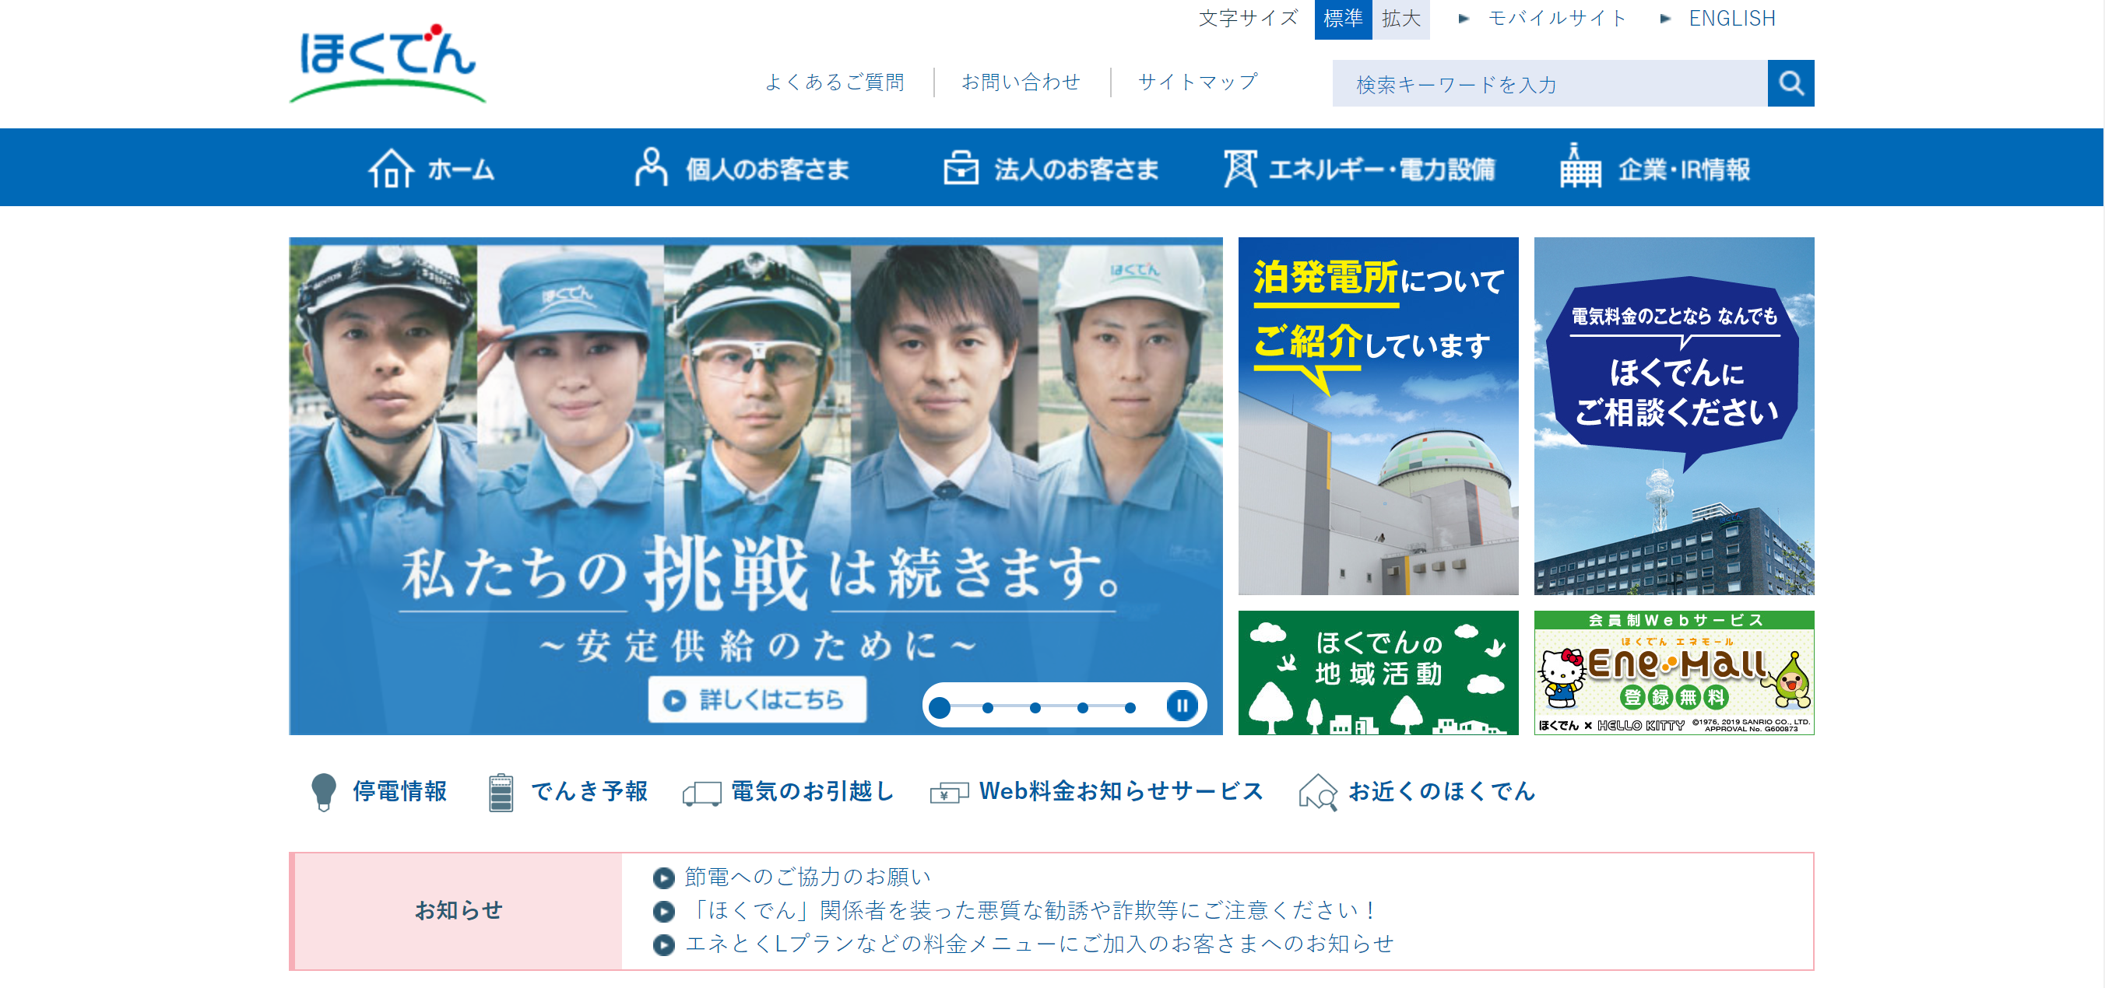Click the arrow before モバイルサイト
Viewport: 2105px width, 988px height.
[x=1464, y=18]
